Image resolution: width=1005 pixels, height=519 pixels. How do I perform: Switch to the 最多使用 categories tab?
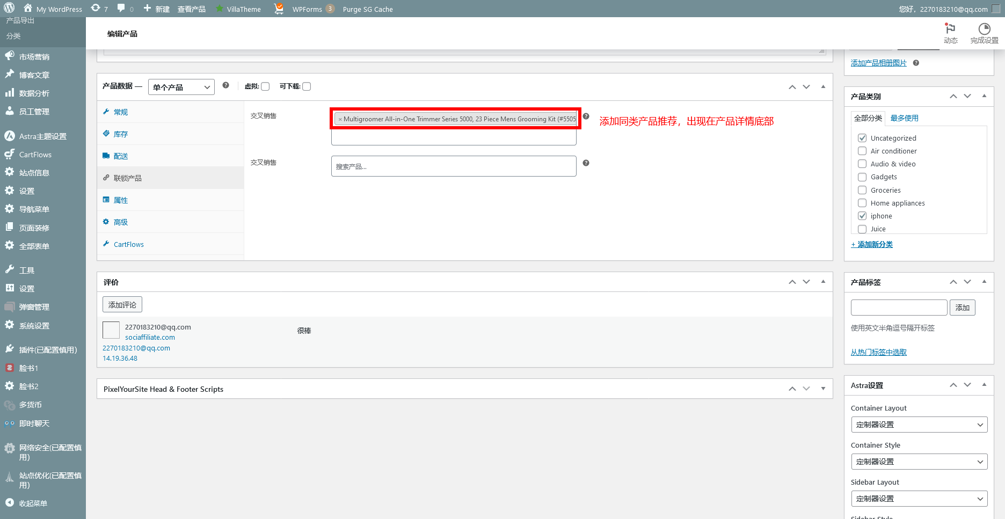pos(904,118)
